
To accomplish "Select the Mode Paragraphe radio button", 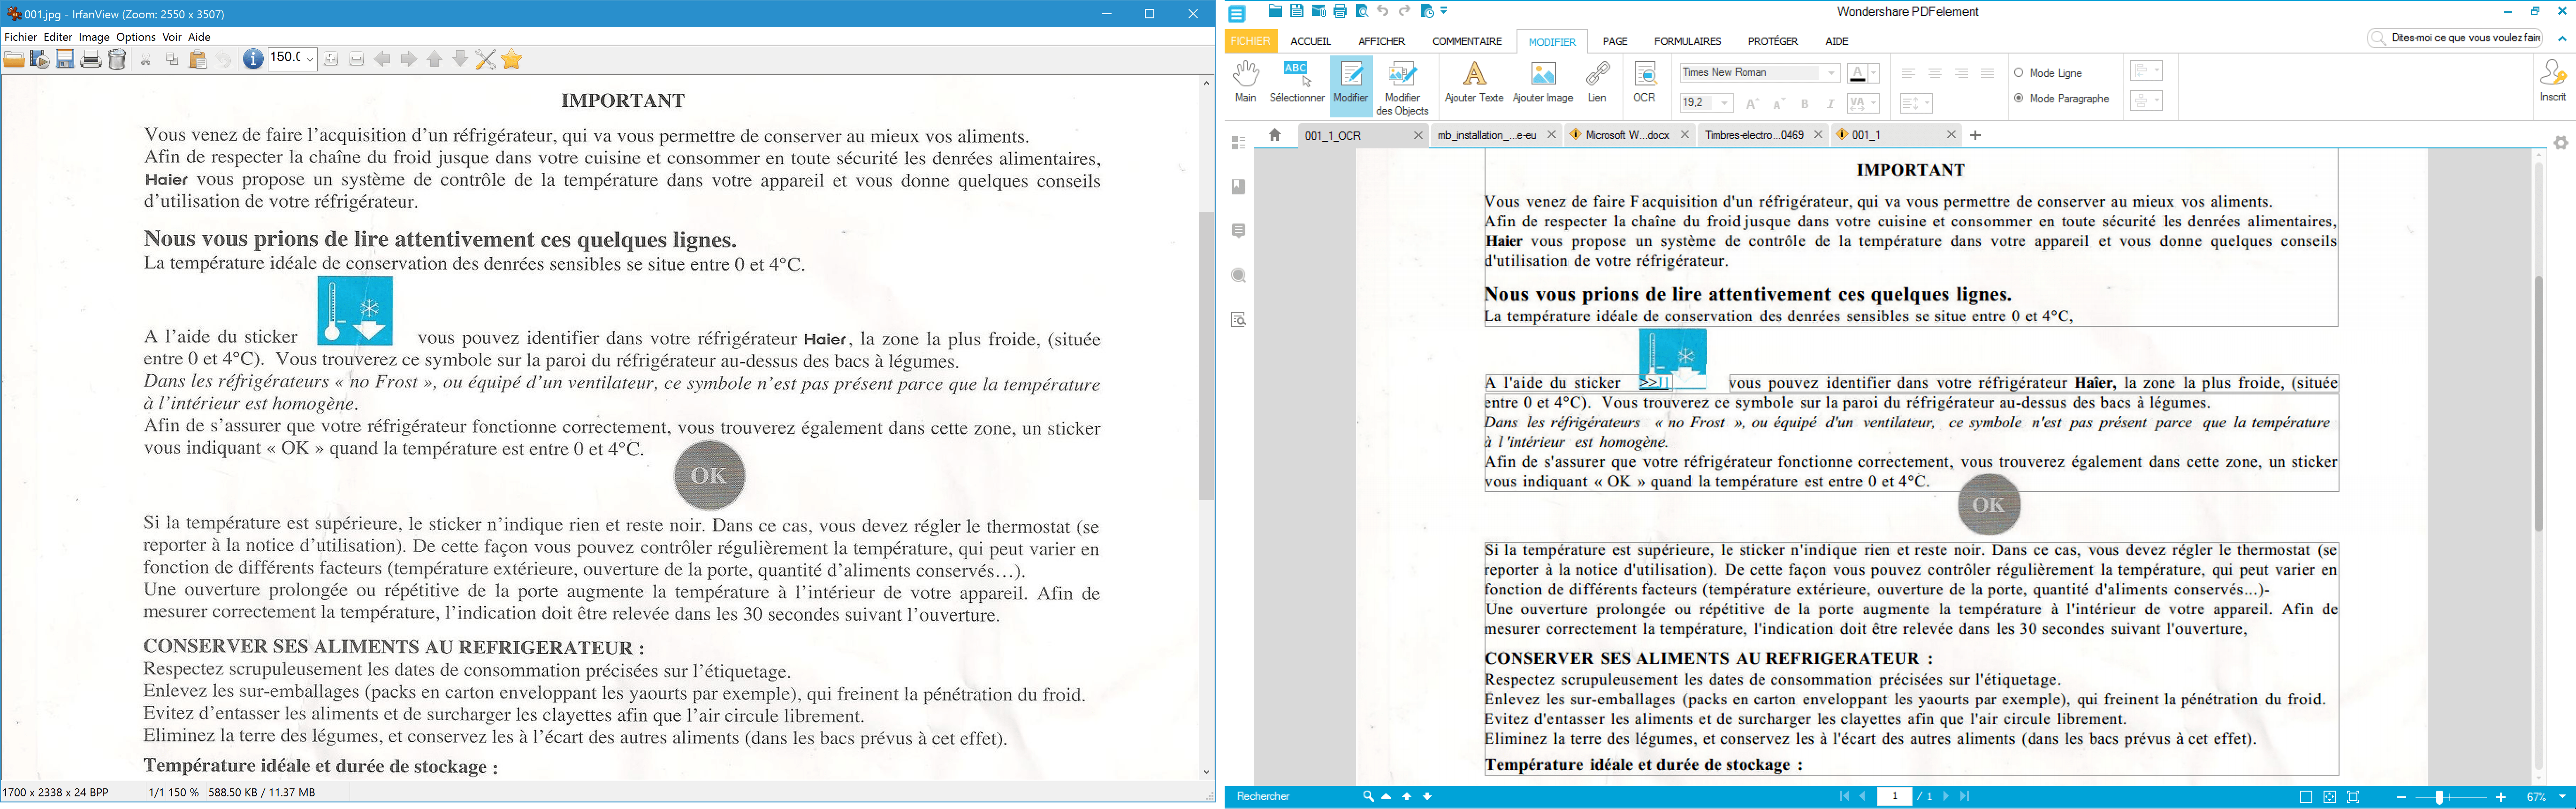I will pyautogui.click(x=2019, y=98).
